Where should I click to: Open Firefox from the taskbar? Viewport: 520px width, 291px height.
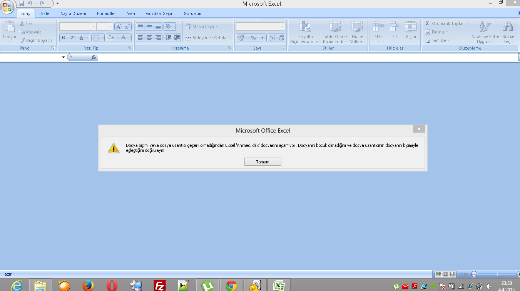pos(88,286)
